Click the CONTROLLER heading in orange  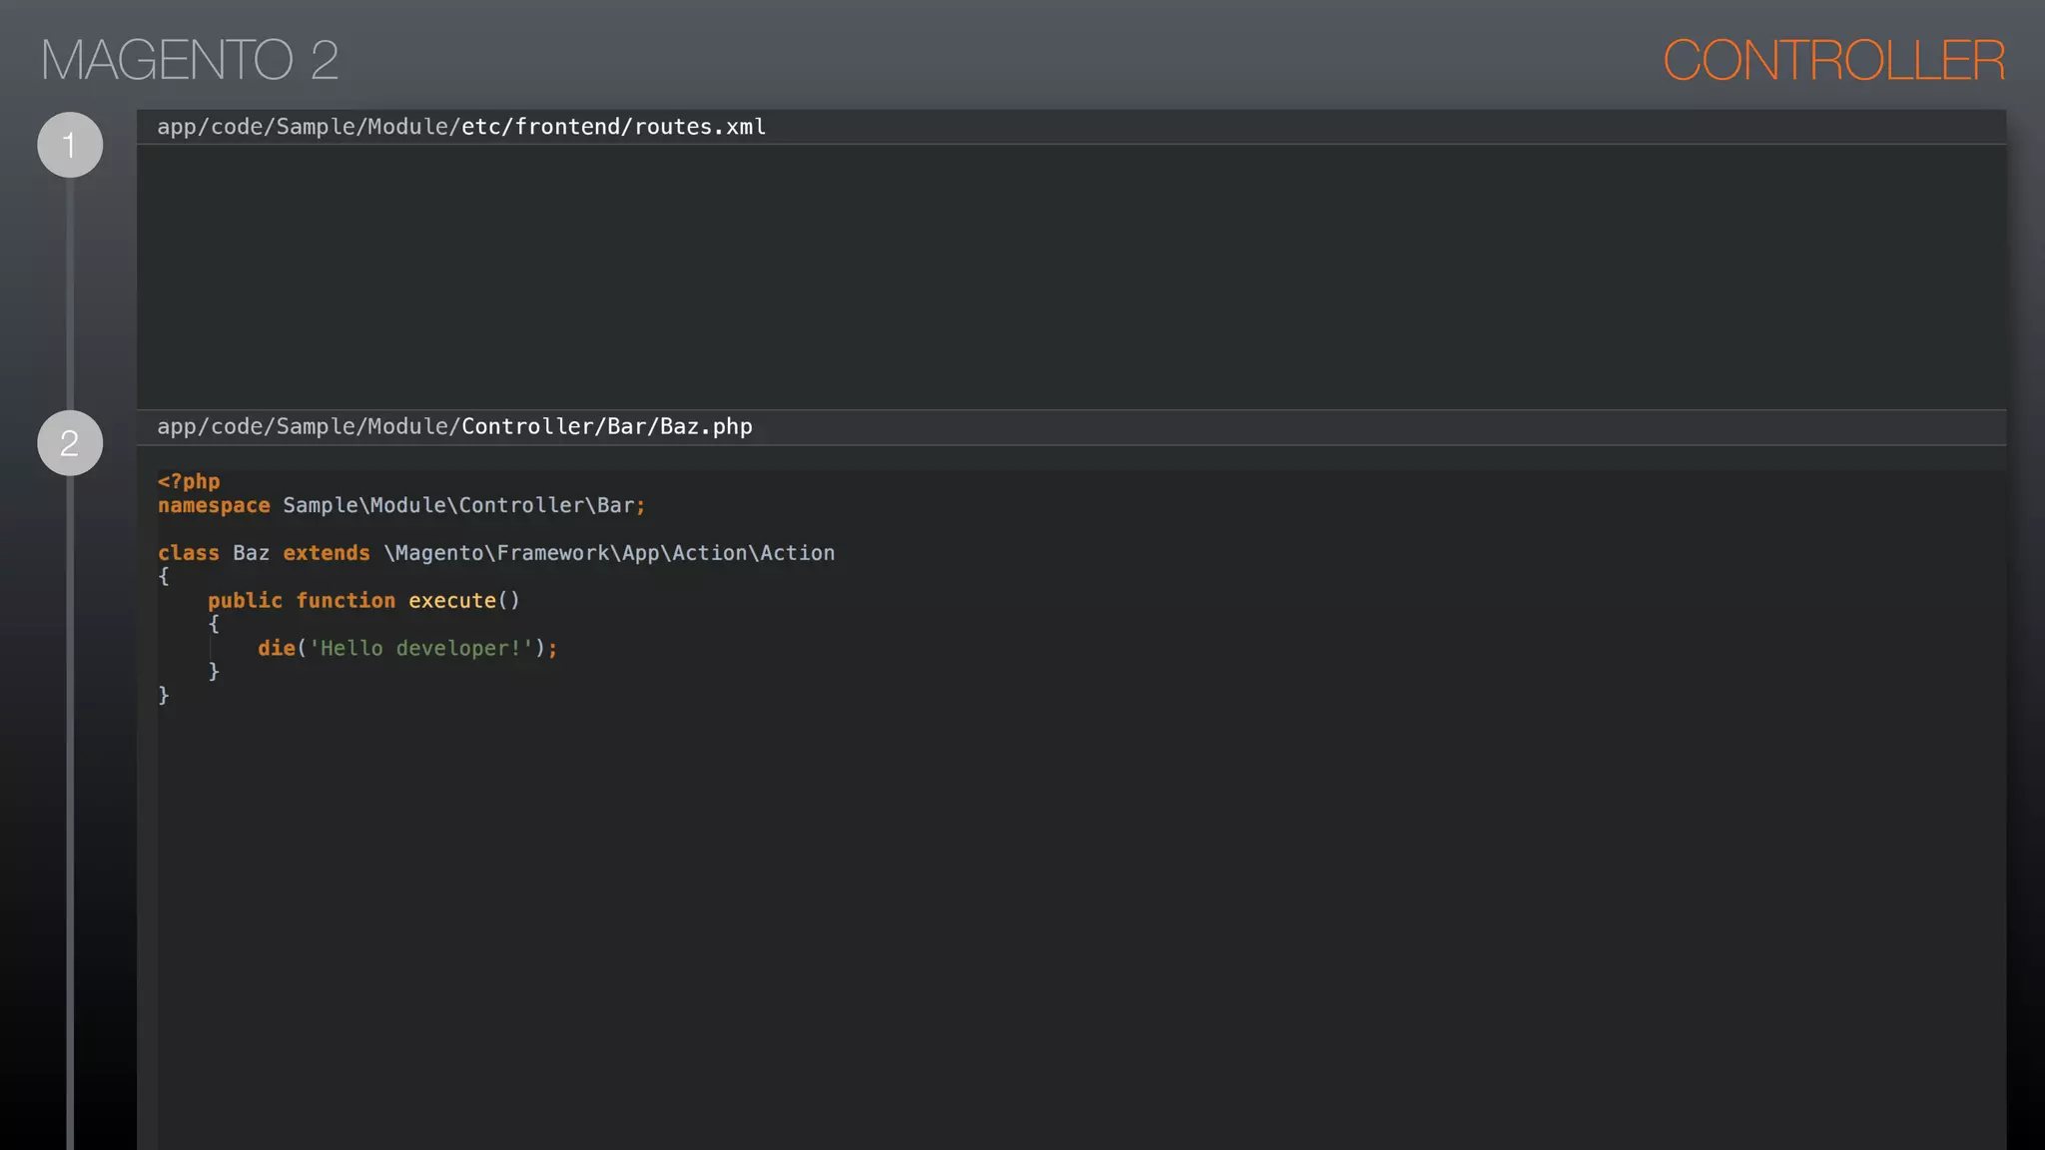click(x=1833, y=60)
